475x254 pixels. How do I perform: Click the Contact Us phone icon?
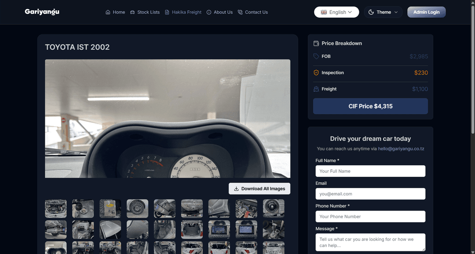pos(240,12)
